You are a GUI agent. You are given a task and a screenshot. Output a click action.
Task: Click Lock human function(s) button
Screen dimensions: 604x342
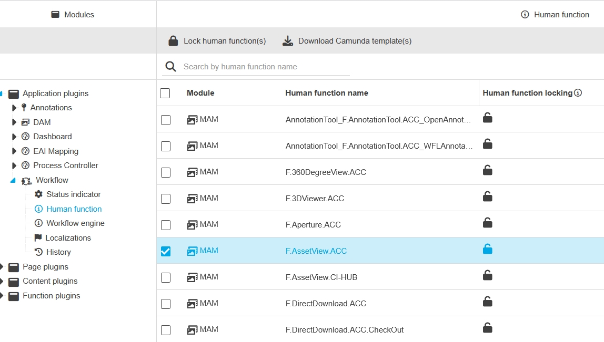coord(217,41)
